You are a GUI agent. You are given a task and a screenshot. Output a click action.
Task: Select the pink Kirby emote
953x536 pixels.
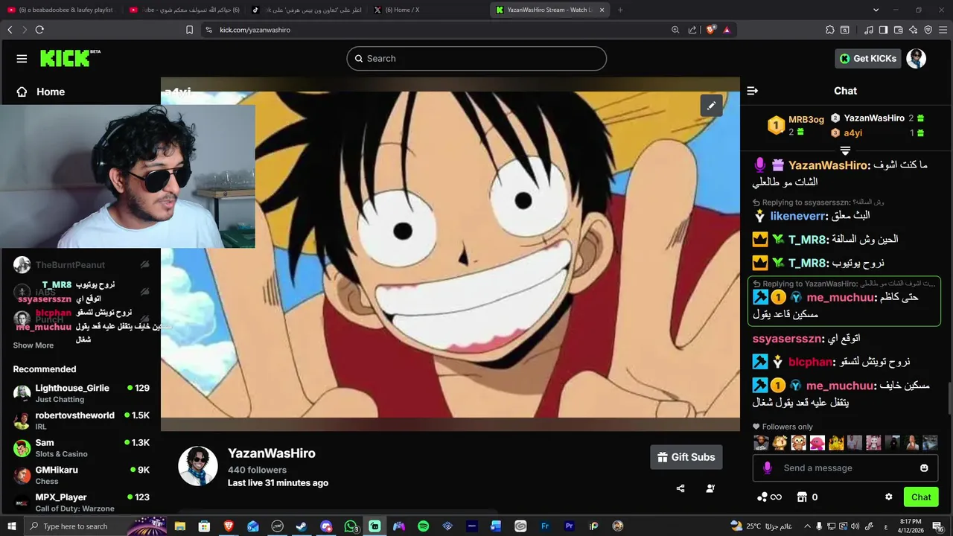[817, 443]
